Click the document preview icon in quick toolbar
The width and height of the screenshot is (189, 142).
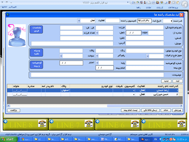pos(149,2)
